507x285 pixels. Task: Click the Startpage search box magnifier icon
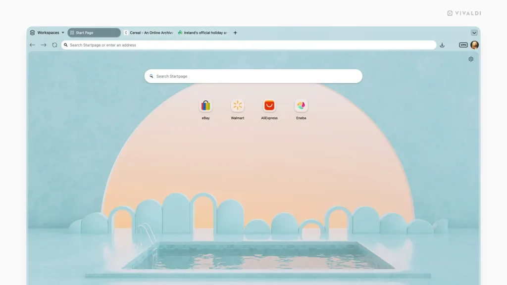pos(152,76)
